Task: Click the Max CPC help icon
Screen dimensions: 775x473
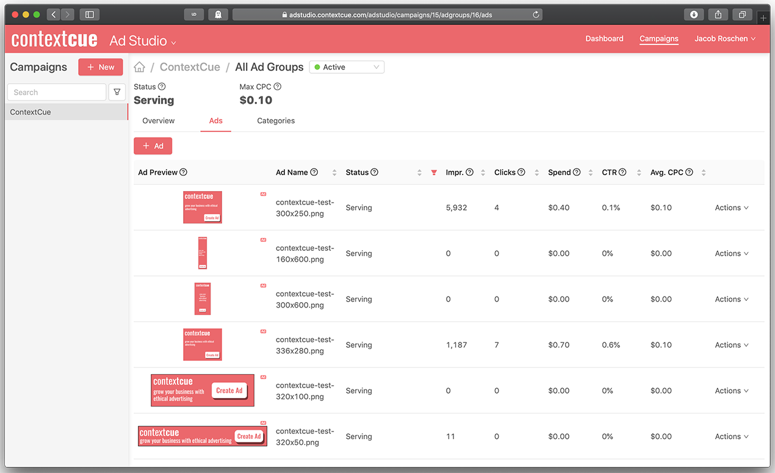Action: (x=277, y=87)
